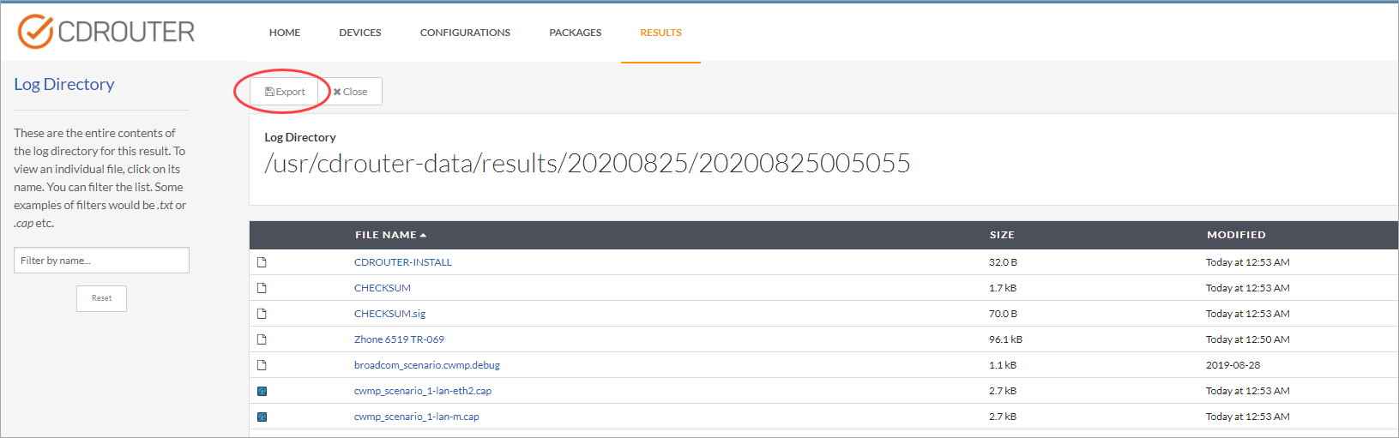Go to the DEVICES page
This screenshot has width=1399, height=438.
point(360,33)
